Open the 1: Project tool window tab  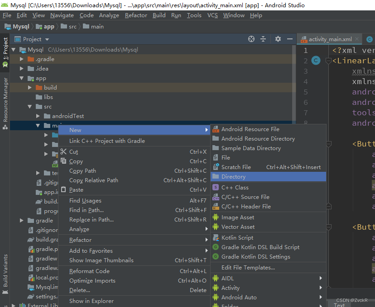[x=5, y=52]
